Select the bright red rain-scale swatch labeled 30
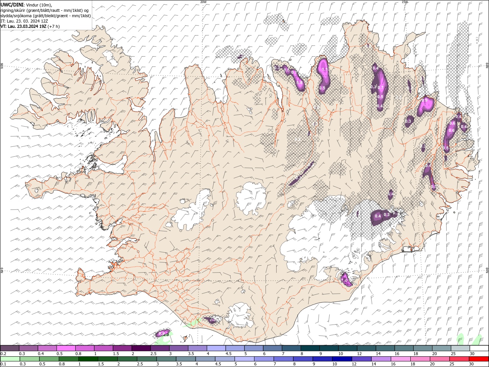The width and height of the screenshot is (489, 367). pyautogui.click(x=478, y=359)
